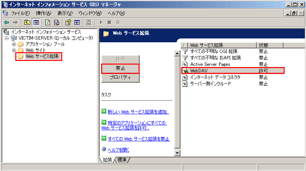The width and height of the screenshot is (306, 171).
Task: Select すべての不明な CGI 拡張 row
Action: click(233, 51)
